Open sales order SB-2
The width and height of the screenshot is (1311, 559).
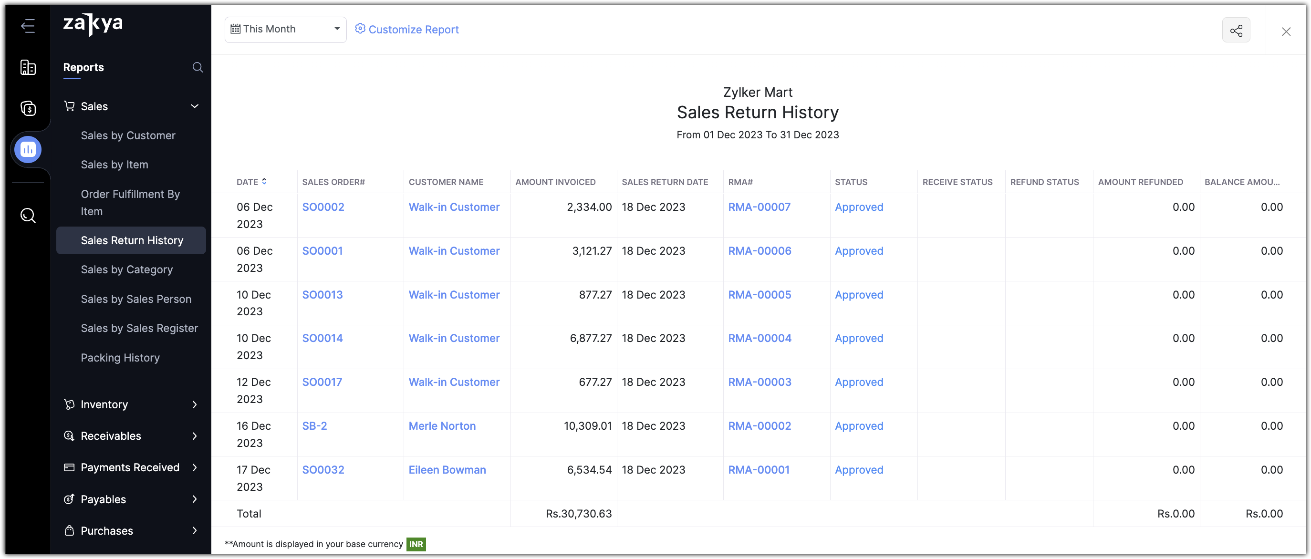[x=314, y=426]
